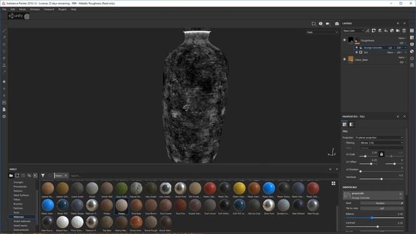This screenshot has width=416, height=234.
Task: Click the Add smart material icon in Layers
Action: coord(392,31)
